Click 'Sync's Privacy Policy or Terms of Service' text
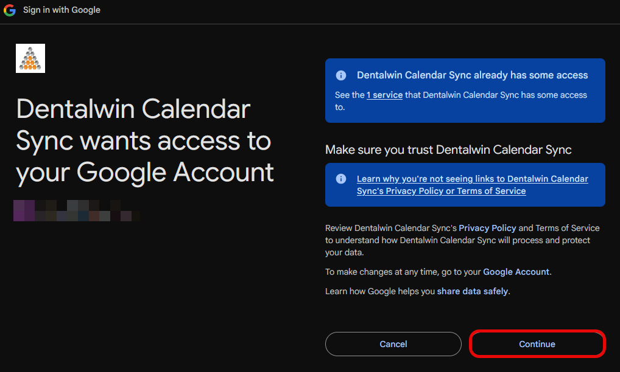The height and width of the screenshot is (372, 620). (442, 191)
